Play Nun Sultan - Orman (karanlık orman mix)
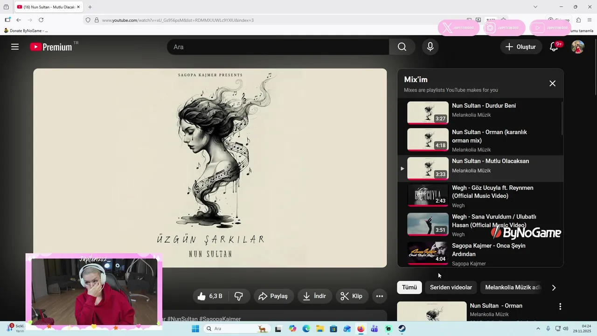Viewport: 597px width, 336px height. (x=489, y=136)
